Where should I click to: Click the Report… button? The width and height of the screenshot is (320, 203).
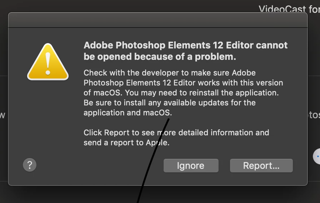coord(261,166)
